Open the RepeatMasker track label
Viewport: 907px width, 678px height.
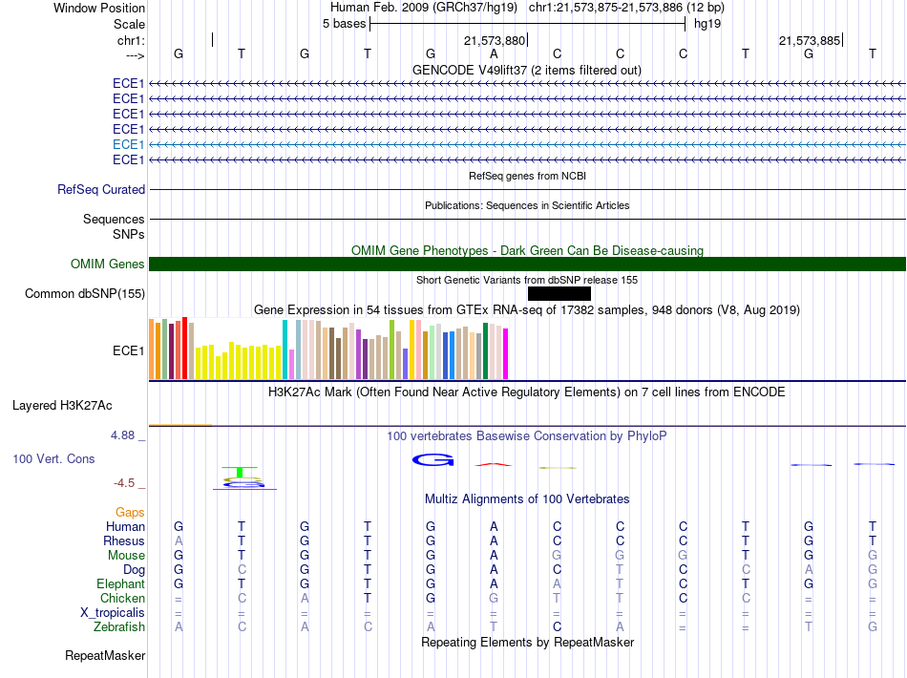pos(105,656)
